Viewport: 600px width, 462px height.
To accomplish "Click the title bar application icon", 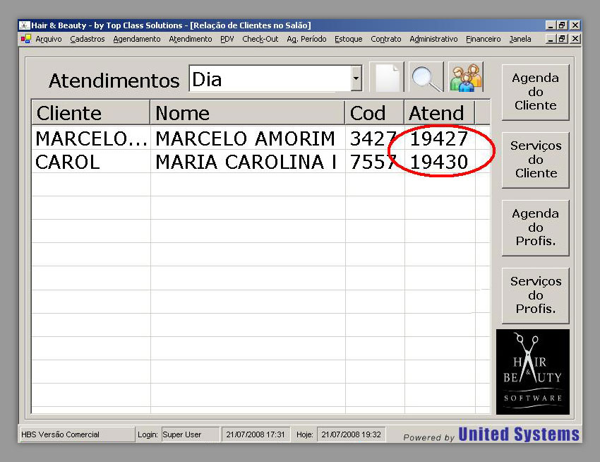I will pyautogui.click(x=25, y=25).
